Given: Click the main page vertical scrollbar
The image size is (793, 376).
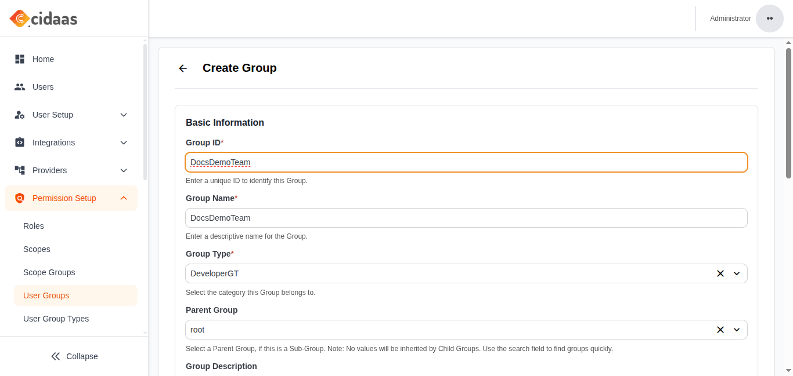Looking at the screenshot, I should click(x=789, y=113).
